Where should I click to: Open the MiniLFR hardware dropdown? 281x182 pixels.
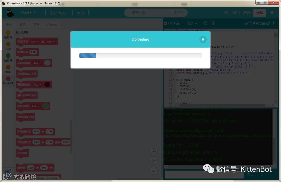click(29, 13)
